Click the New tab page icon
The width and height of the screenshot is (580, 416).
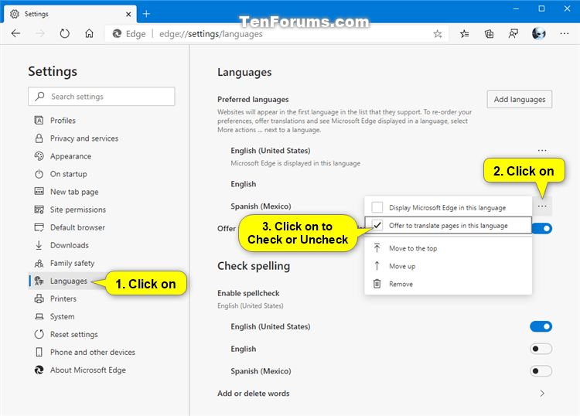click(39, 192)
